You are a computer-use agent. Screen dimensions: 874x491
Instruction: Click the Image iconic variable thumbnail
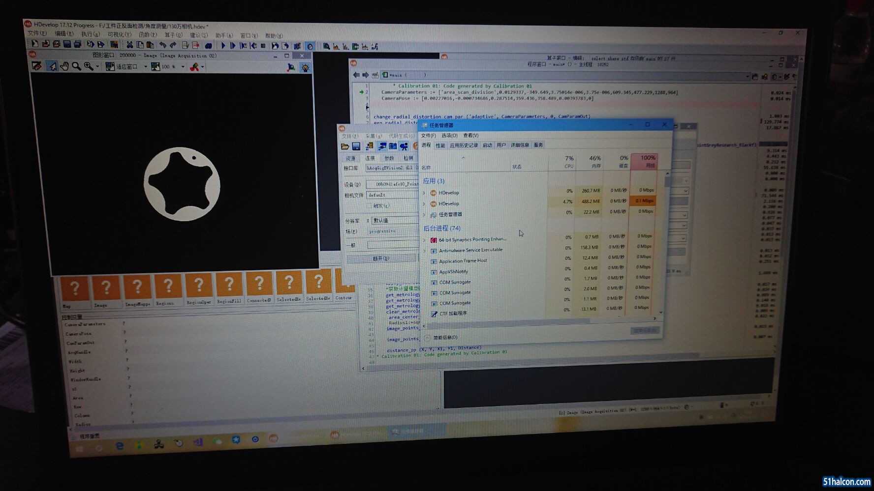pos(106,291)
